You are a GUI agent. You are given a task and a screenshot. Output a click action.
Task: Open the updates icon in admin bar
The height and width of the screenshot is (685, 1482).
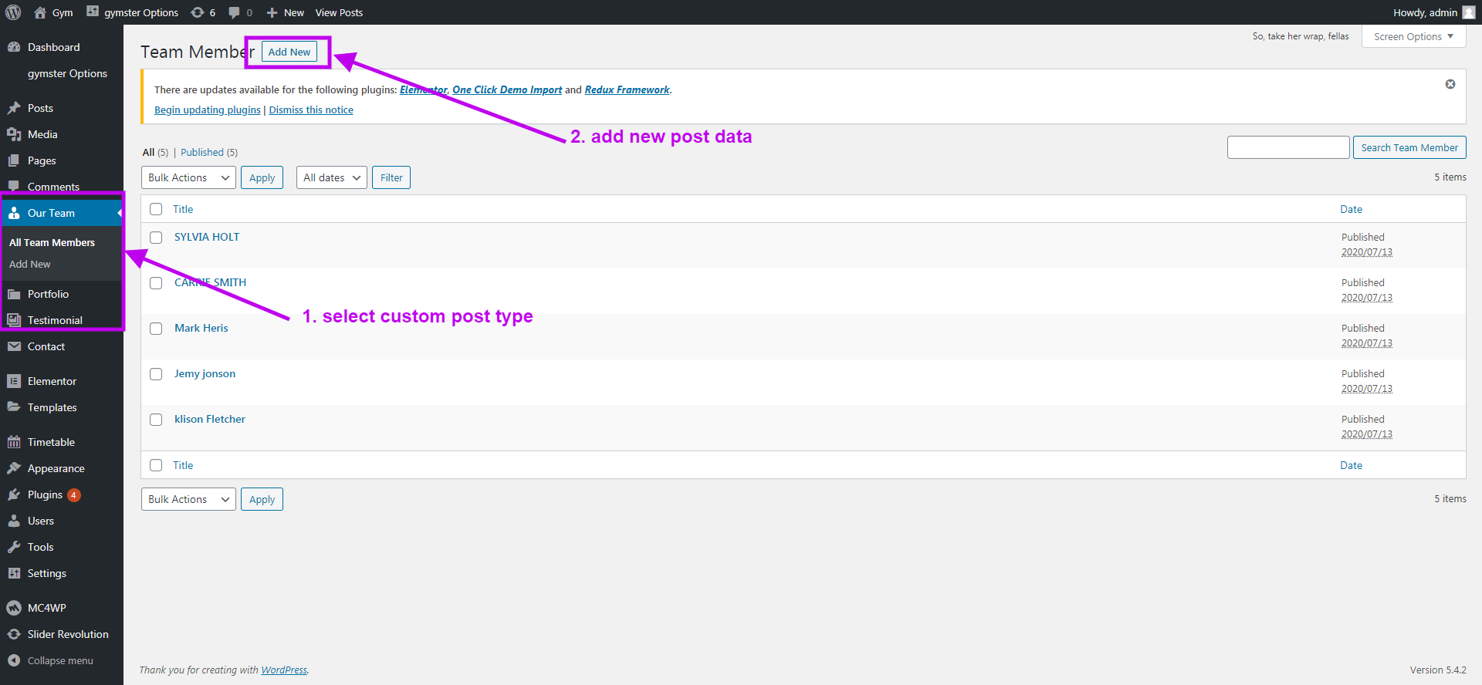pos(198,12)
